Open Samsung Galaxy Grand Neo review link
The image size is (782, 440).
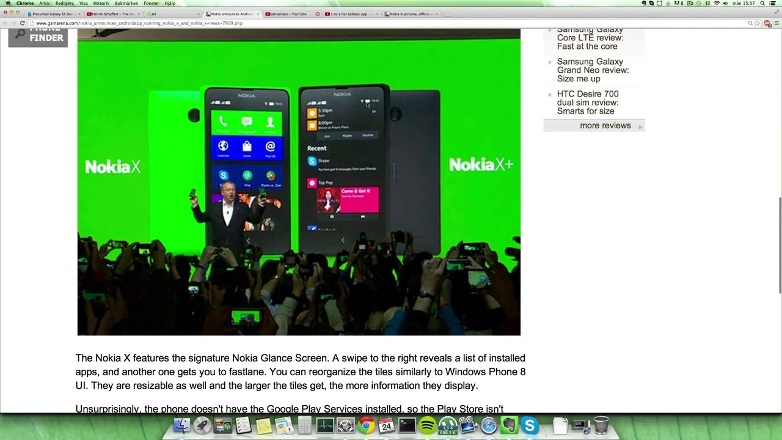click(593, 70)
